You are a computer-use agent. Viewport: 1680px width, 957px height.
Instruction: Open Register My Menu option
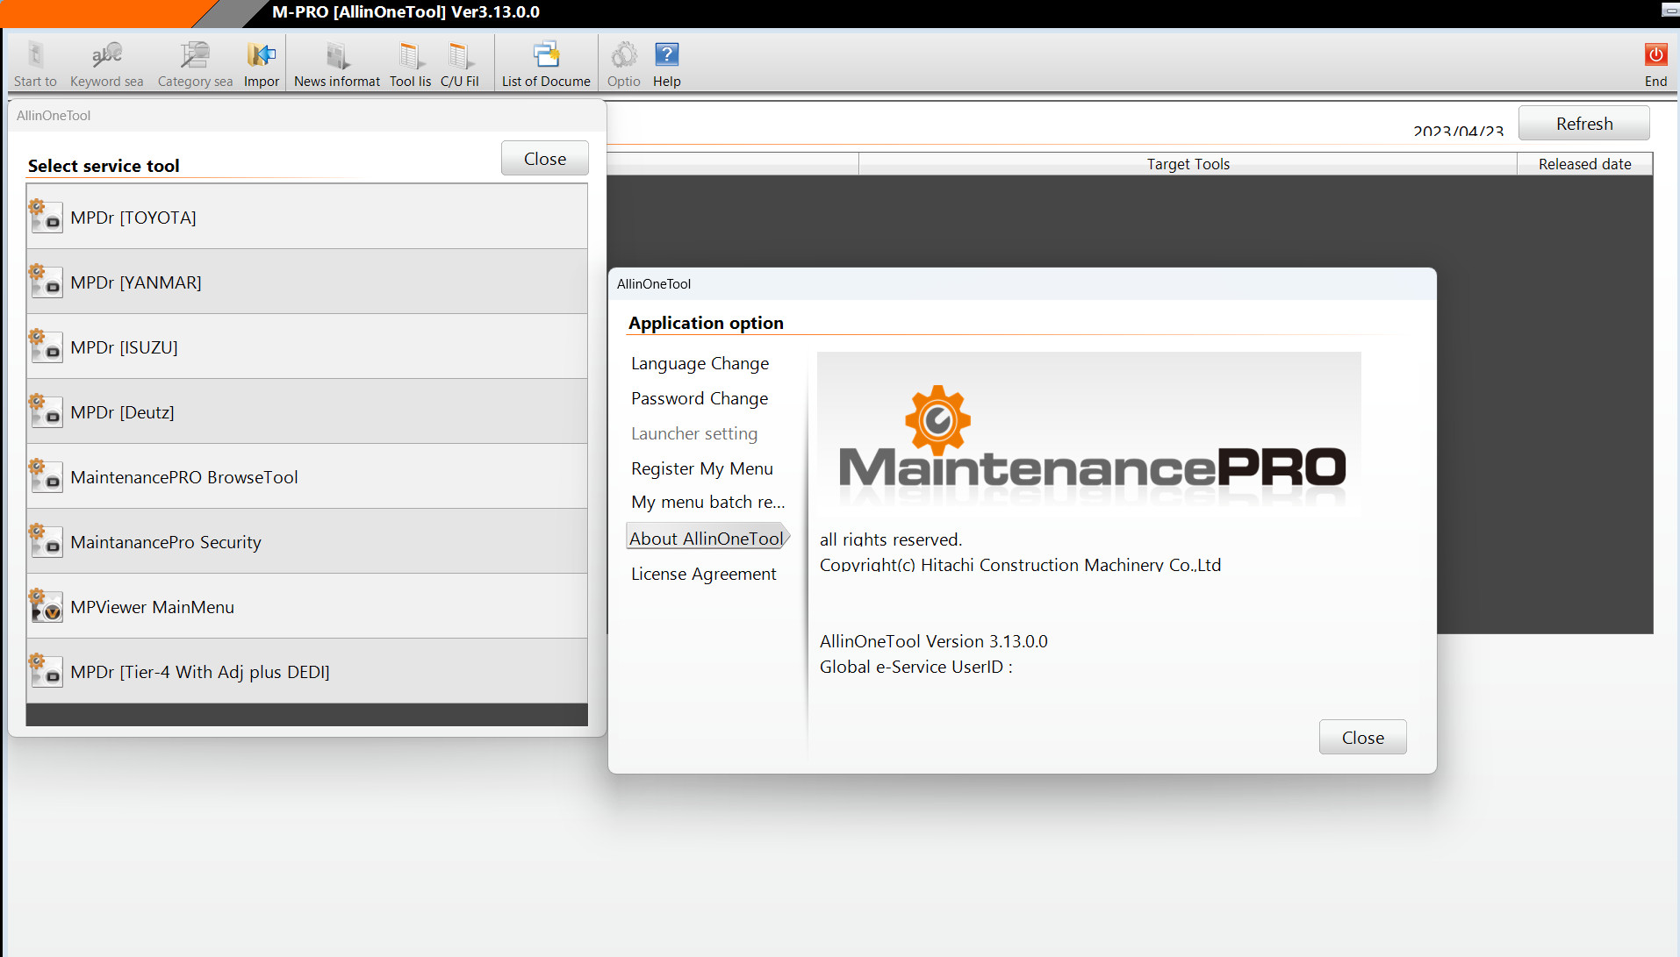(702, 468)
